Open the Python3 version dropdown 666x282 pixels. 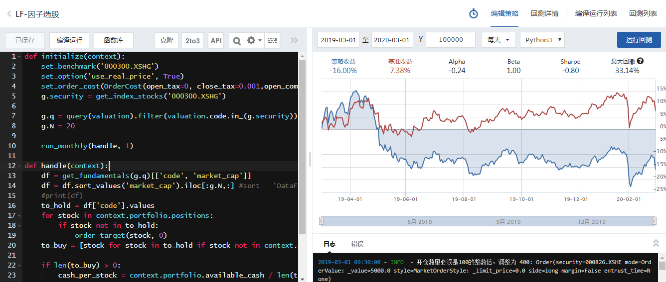pyautogui.click(x=542, y=40)
